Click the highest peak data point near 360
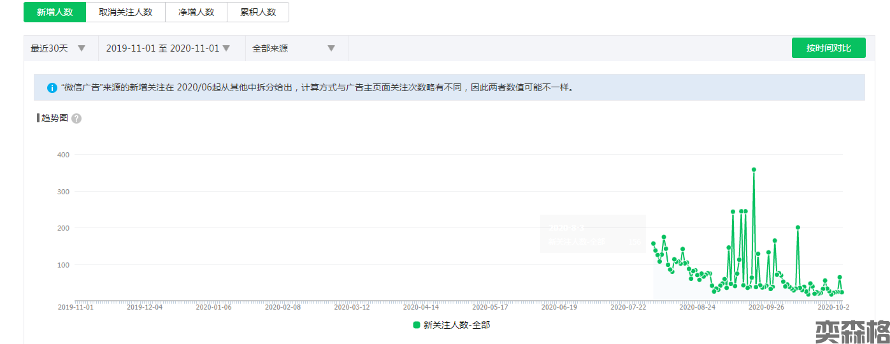890x344 pixels. pos(754,170)
